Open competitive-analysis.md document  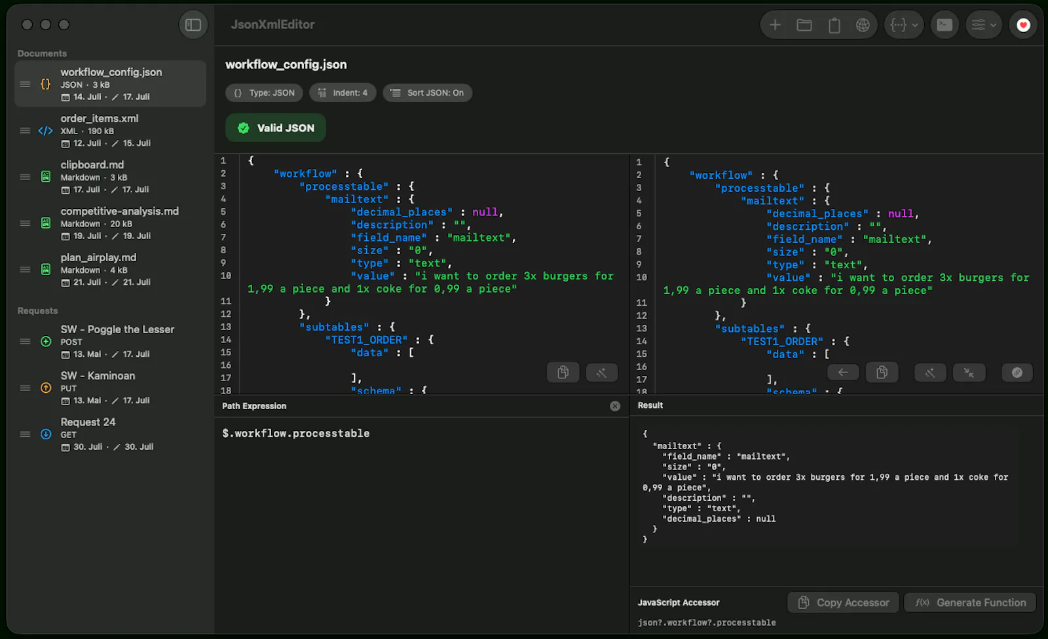click(x=110, y=223)
